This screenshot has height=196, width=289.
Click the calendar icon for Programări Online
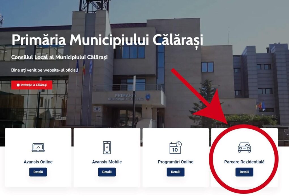[175, 148]
